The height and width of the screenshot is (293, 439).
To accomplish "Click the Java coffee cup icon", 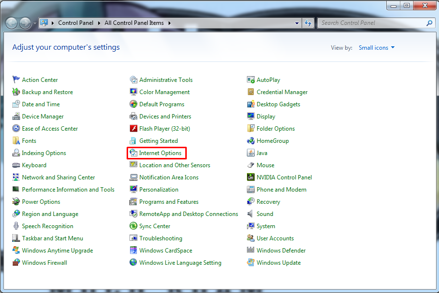I will point(251,153).
